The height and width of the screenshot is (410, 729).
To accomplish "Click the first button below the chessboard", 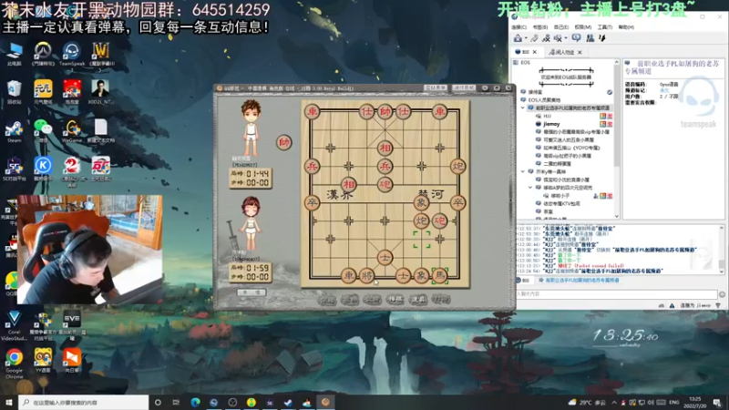I will click(327, 300).
